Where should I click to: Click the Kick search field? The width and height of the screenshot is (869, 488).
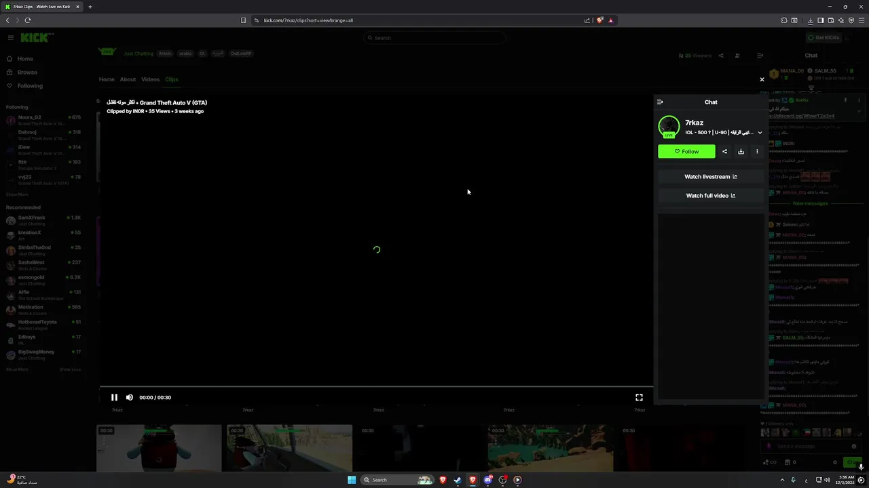click(x=434, y=37)
